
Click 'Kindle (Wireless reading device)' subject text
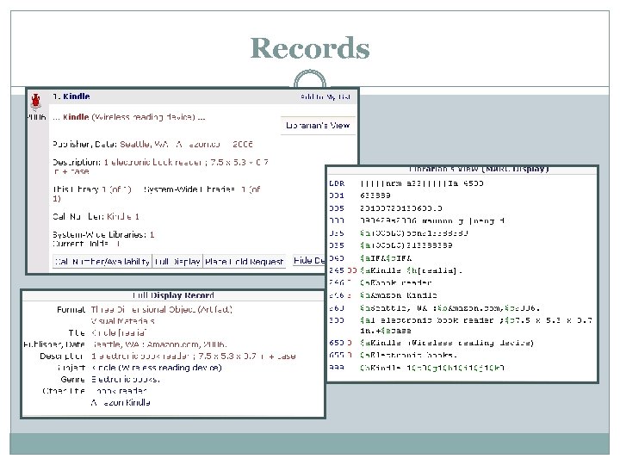pyautogui.click(x=129, y=117)
